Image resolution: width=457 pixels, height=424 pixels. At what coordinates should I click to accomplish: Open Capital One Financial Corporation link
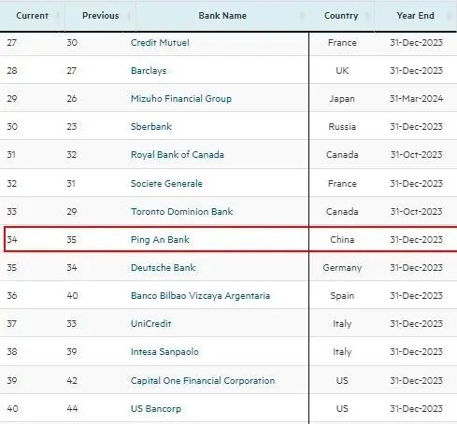[x=203, y=381]
